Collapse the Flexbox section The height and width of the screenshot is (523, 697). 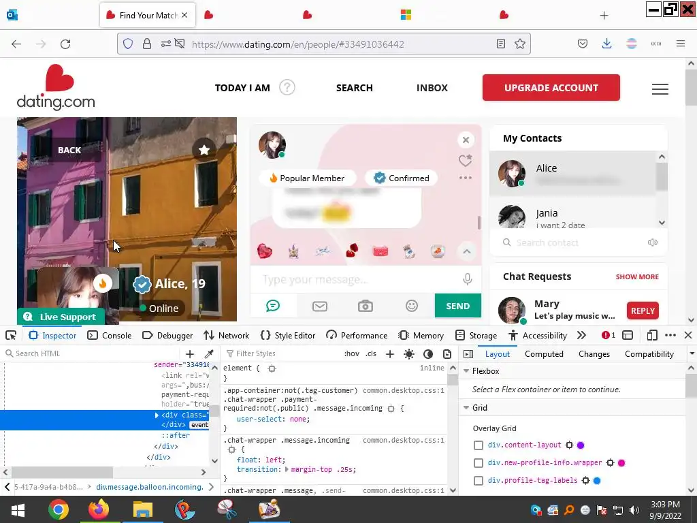tap(466, 371)
